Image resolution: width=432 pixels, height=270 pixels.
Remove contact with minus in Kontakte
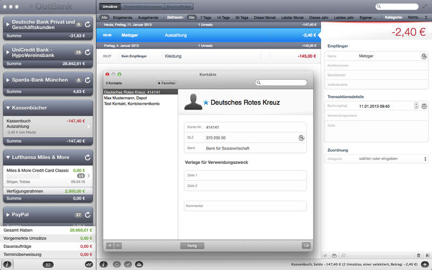point(118,246)
